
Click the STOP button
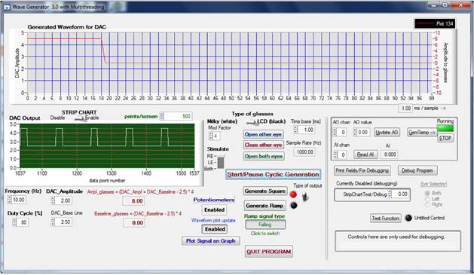[x=445, y=138]
